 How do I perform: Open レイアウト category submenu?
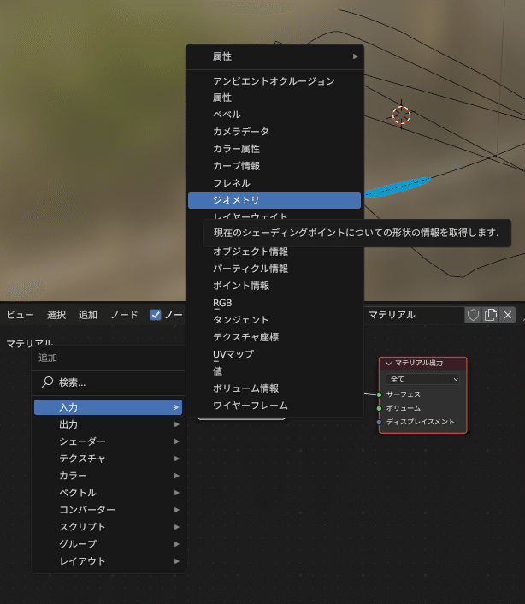[x=108, y=561]
